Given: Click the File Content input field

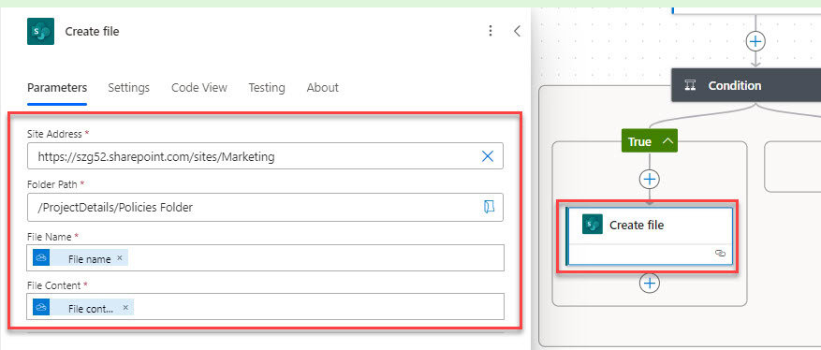Looking at the screenshot, I should point(266,307).
